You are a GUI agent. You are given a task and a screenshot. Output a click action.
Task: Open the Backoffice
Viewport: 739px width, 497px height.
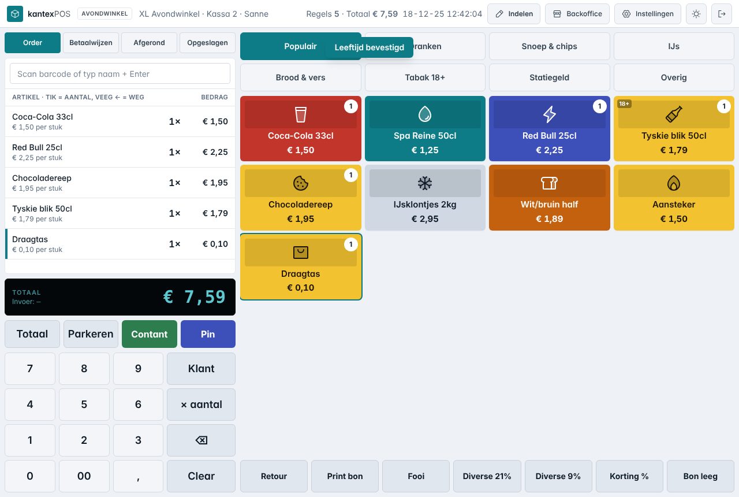pos(577,14)
